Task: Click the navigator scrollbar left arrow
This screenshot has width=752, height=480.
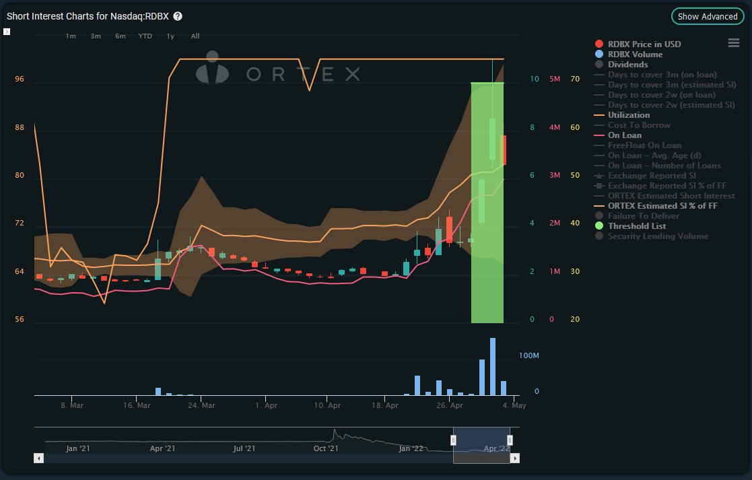Action: [x=39, y=458]
